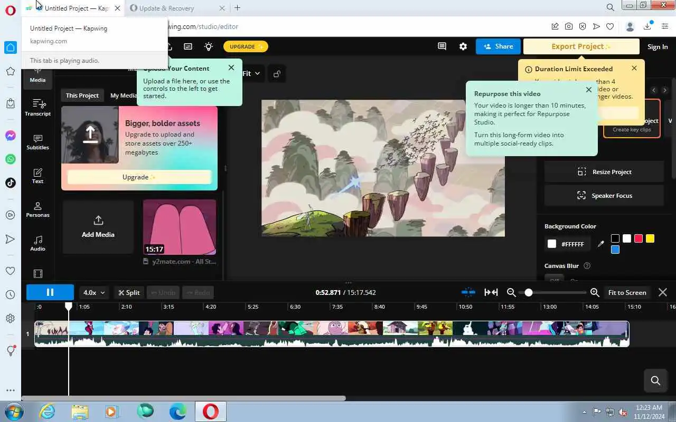Click Sign In
Viewport: 676px width, 422px height.
coord(658,47)
